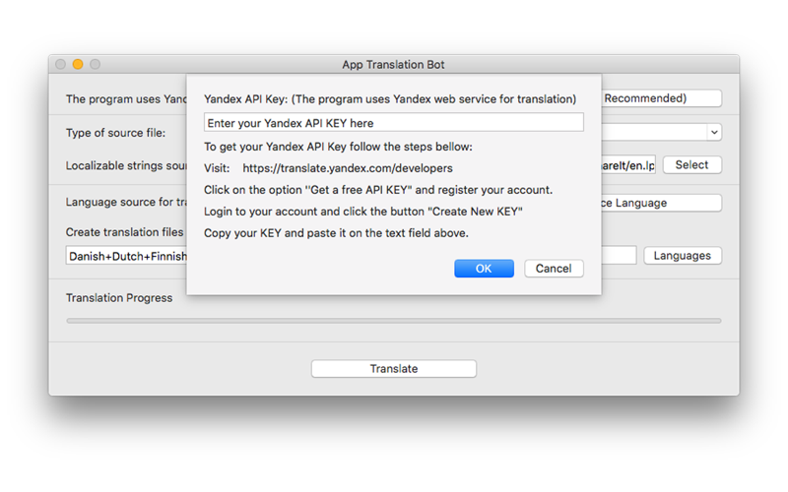Image resolution: width=788 pixels, height=492 pixels.
Task: Click the localizable strings path field
Action: pyautogui.click(x=628, y=165)
